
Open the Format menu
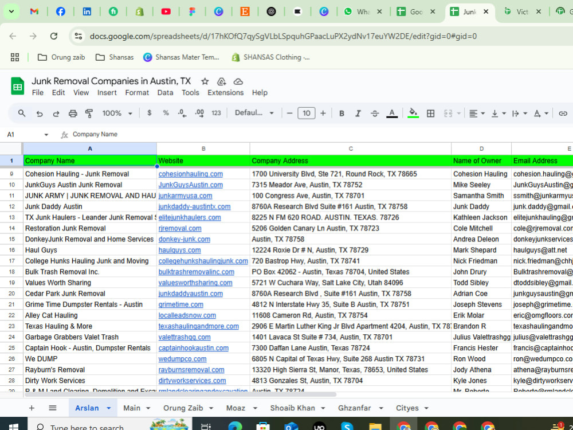coord(137,92)
